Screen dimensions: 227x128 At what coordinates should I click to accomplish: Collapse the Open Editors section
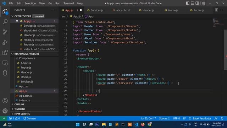coord(12,16)
